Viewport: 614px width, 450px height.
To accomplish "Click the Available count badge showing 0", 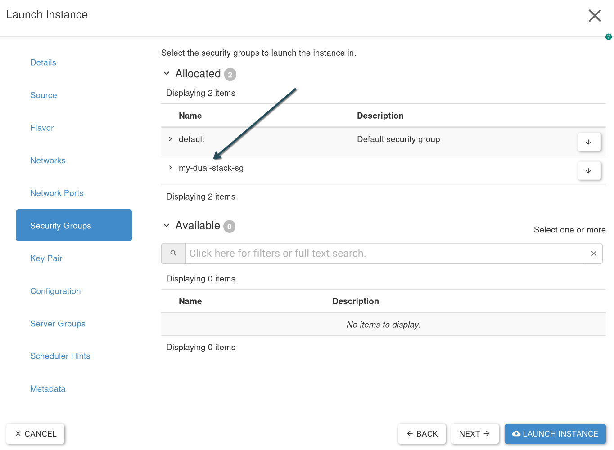I will click(230, 227).
